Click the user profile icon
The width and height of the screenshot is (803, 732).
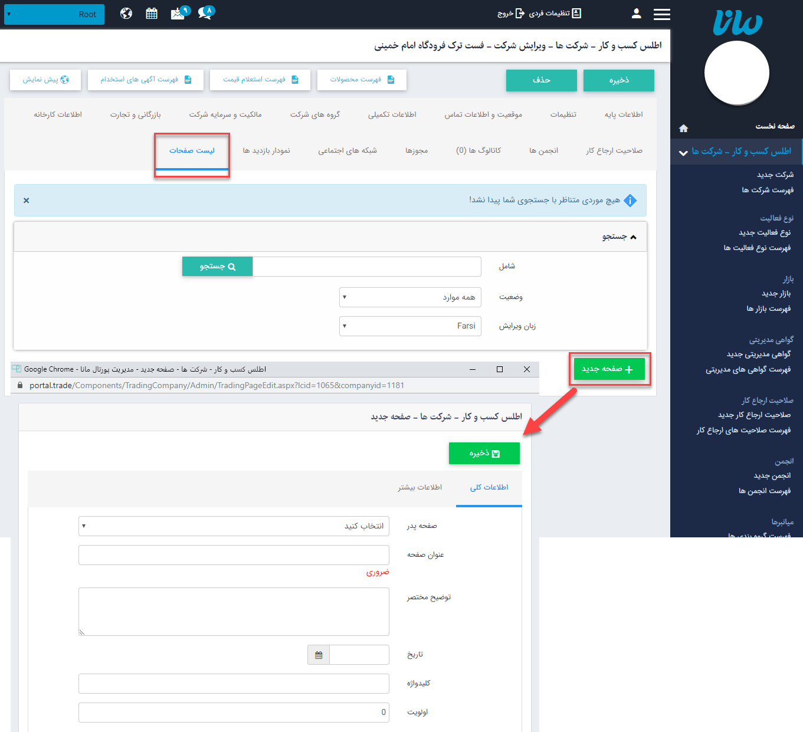pyautogui.click(x=636, y=14)
